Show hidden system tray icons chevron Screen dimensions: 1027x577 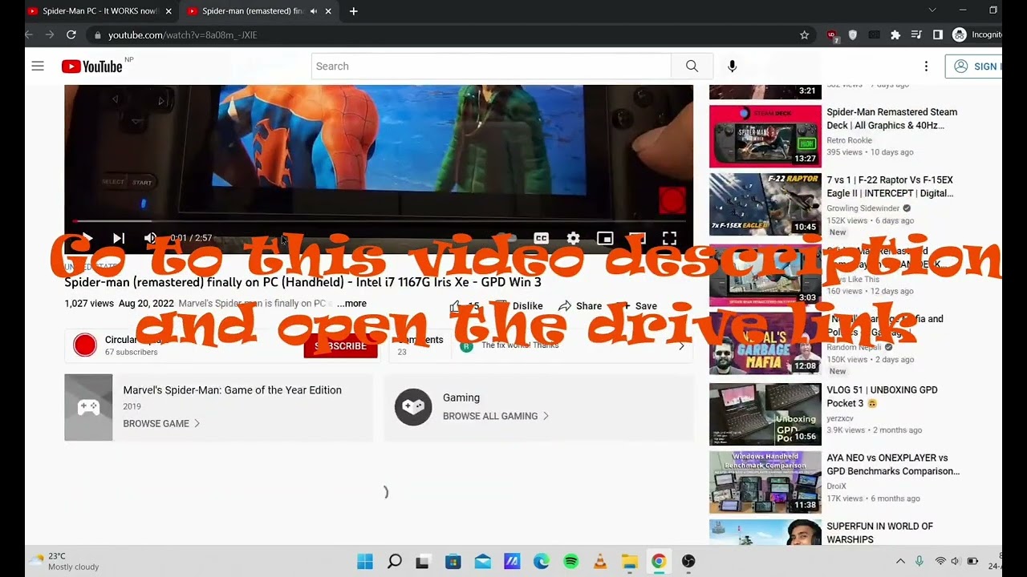(900, 561)
